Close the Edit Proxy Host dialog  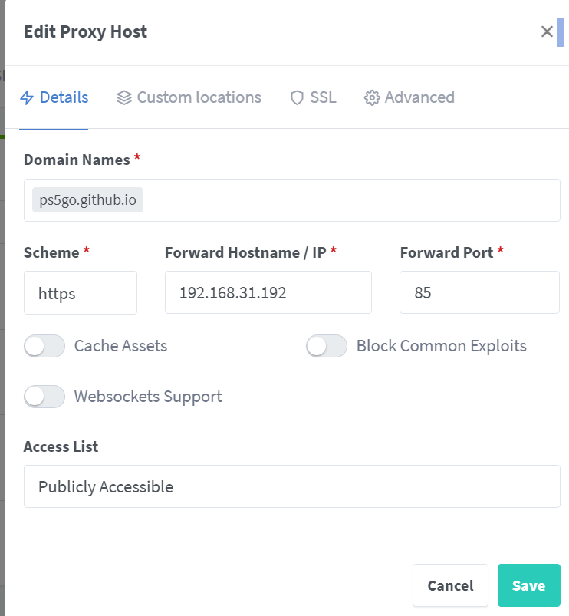click(x=547, y=31)
